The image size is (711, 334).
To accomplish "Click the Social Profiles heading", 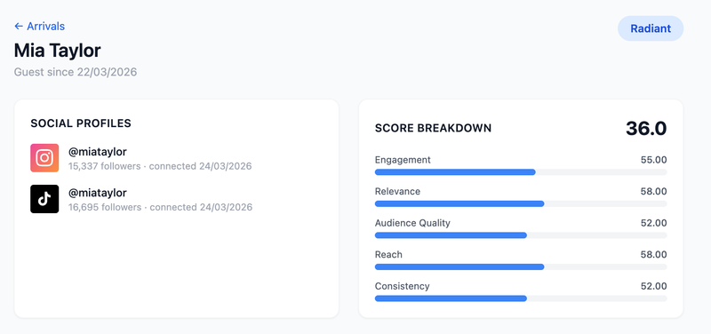I will tap(81, 123).
